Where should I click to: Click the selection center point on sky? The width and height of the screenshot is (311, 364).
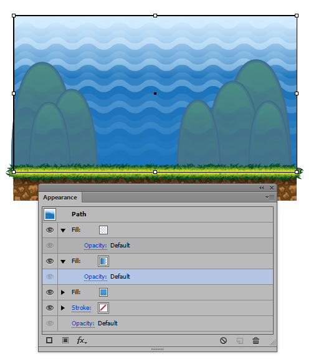tap(155, 93)
